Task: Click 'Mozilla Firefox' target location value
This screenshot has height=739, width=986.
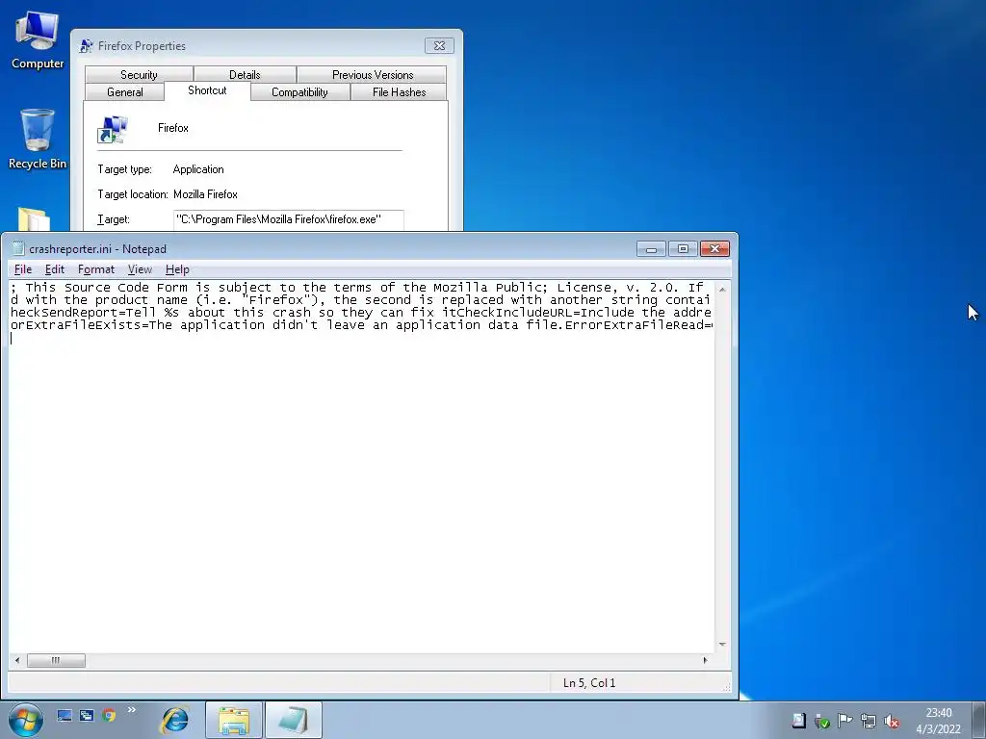Action: [206, 194]
